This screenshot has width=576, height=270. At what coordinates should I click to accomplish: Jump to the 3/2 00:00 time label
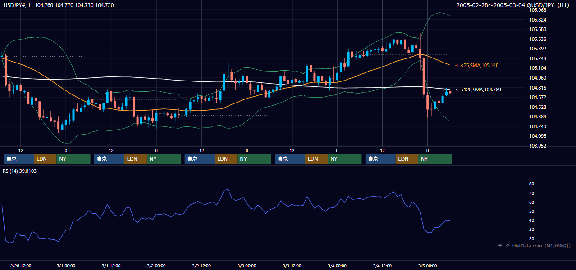(x=156, y=265)
